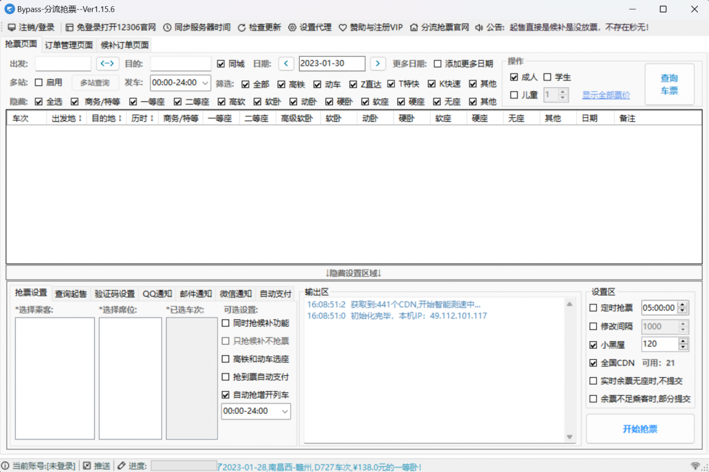The width and height of the screenshot is (709, 472).
Task: Sort by 历时 column header
Action: click(x=143, y=118)
